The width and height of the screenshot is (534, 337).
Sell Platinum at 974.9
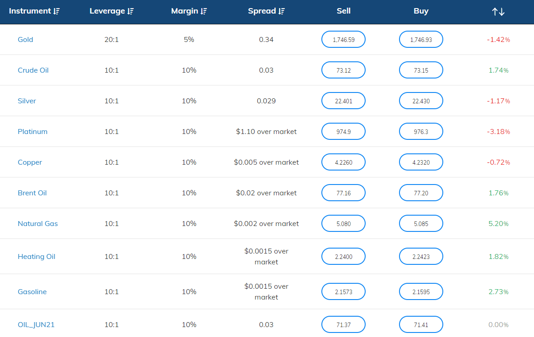point(343,132)
